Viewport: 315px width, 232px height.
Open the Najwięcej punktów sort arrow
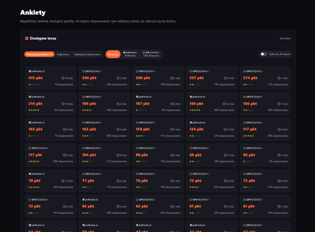[x=51, y=54]
